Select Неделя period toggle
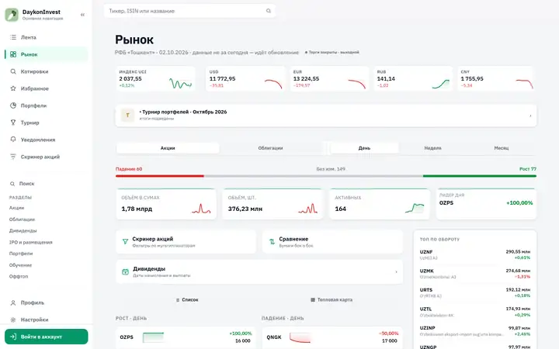Screen dimensions: 559x349 [x=432, y=148]
